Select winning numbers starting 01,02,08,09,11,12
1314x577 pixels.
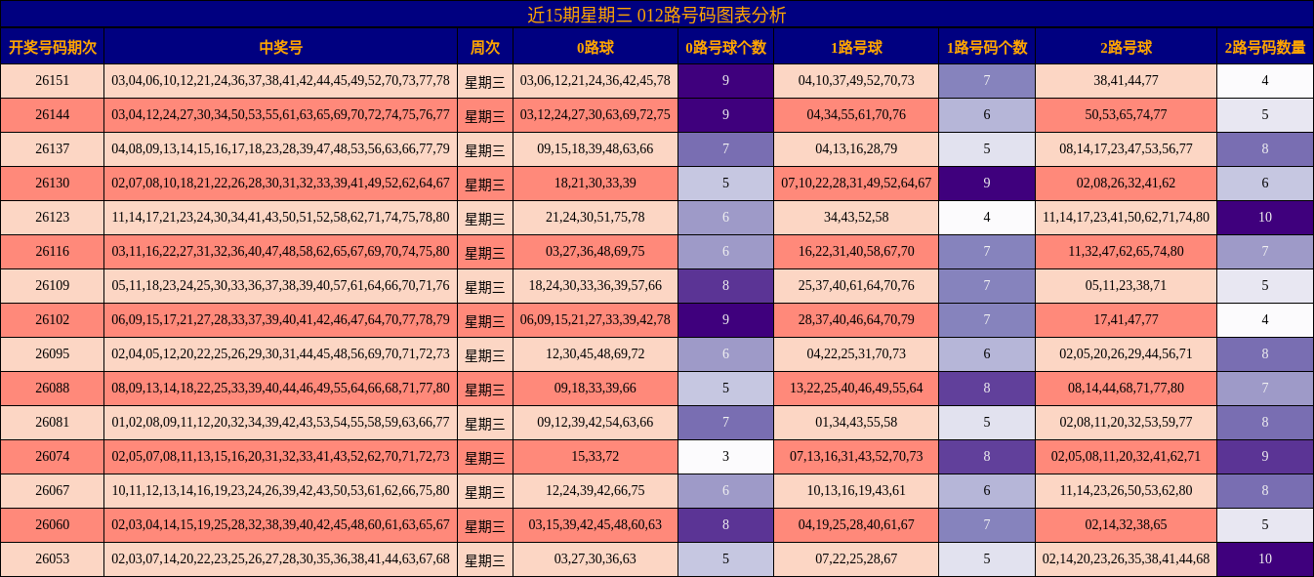point(280,423)
